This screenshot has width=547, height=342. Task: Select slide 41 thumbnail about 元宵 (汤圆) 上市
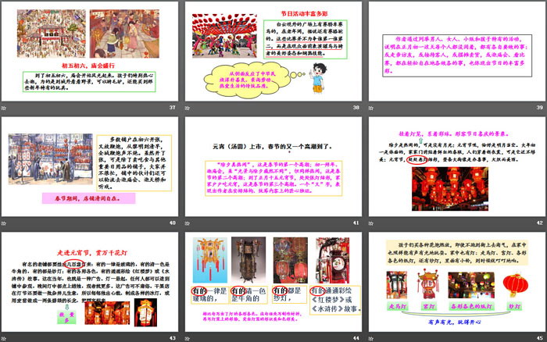pyautogui.click(x=273, y=166)
